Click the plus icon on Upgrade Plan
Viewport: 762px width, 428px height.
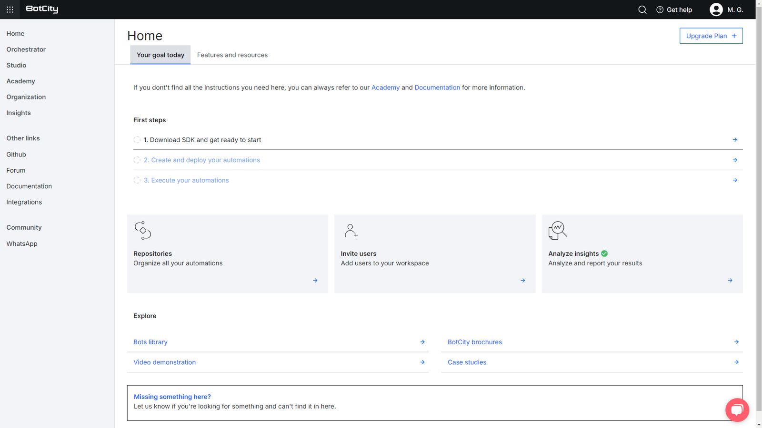734,36
